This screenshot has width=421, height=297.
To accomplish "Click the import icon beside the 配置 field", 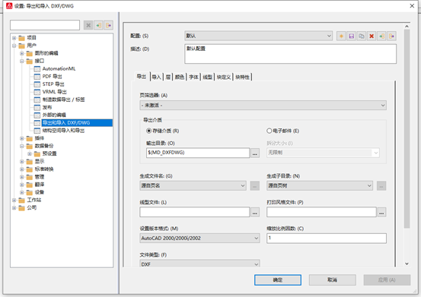I will pyautogui.click(x=381, y=36).
